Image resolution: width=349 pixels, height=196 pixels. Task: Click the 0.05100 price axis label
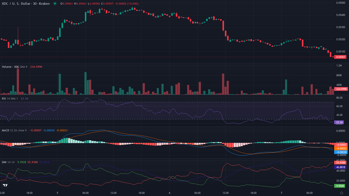point(341,52)
